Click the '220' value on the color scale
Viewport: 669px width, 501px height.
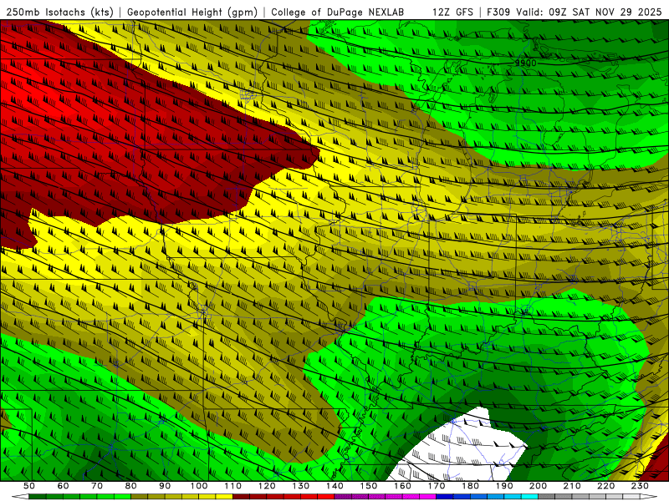coord(606,486)
